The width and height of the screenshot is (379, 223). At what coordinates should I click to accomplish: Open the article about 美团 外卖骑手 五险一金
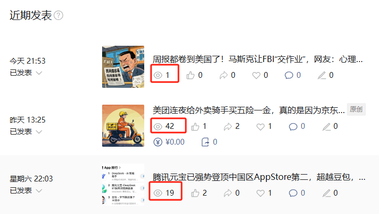pyautogui.click(x=248, y=110)
